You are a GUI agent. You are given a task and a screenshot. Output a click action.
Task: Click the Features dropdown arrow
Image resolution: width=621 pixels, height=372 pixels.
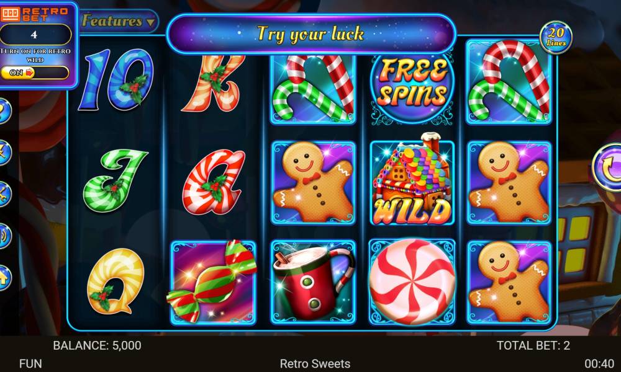150,22
